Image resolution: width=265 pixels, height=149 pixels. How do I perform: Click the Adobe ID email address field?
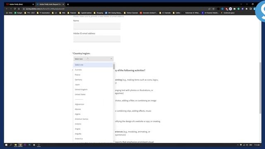[x=97, y=38]
